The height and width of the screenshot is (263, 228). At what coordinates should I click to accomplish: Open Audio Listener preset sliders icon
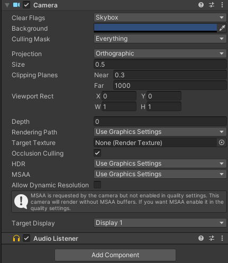pos(212,238)
